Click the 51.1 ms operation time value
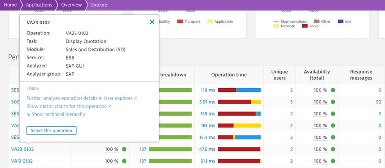 208,161
